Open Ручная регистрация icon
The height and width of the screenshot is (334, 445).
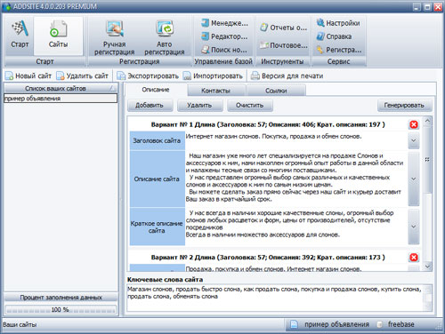tap(115, 28)
